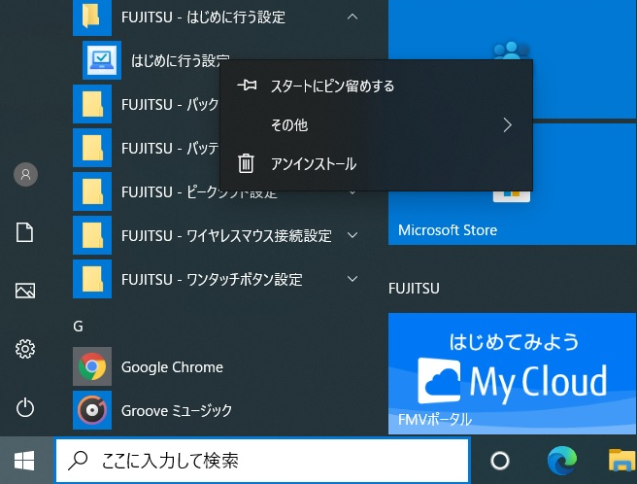The image size is (637, 484).
Task: Open Cortana circle icon on taskbar
Action: coord(500,461)
